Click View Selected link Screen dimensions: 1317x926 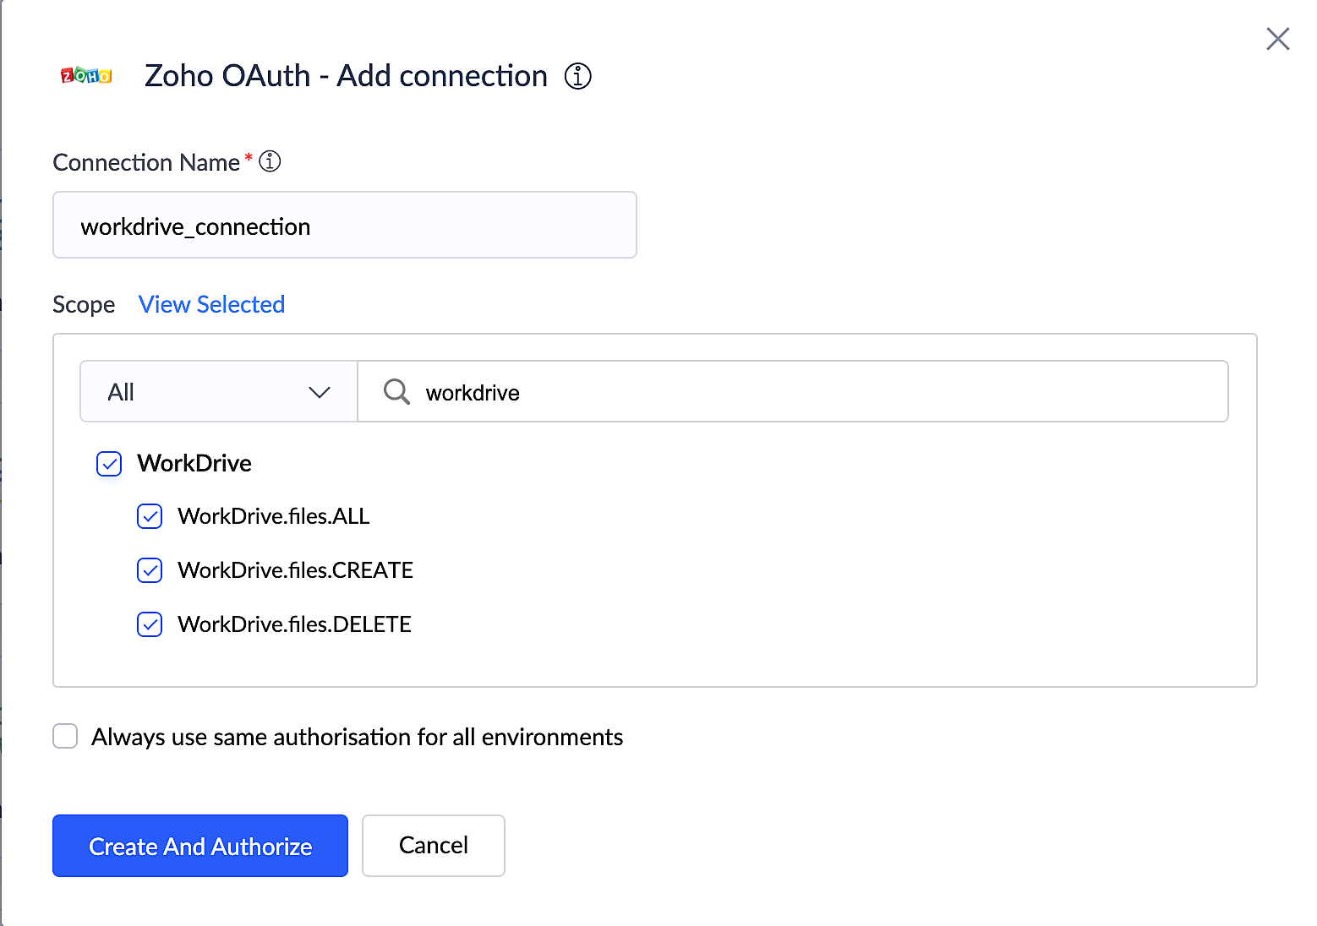click(211, 304)
